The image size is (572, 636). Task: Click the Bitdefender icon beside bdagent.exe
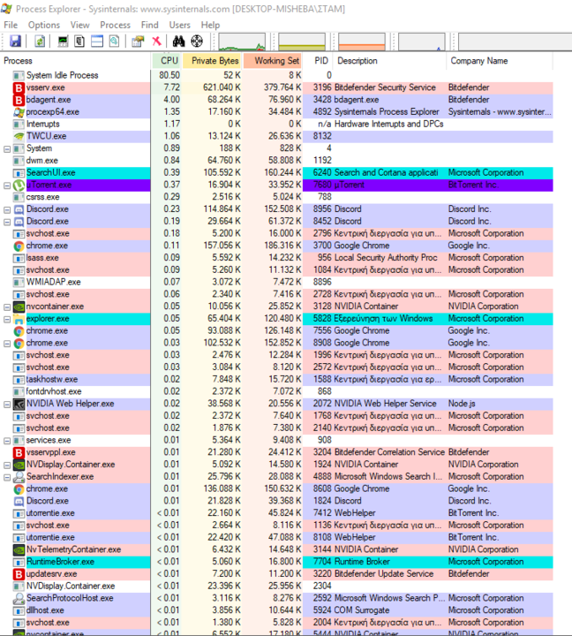point(19,100)
